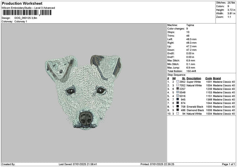This screenshot has width=237, height=167.
Task: Click the St. column header
Action: pos(184,78)
